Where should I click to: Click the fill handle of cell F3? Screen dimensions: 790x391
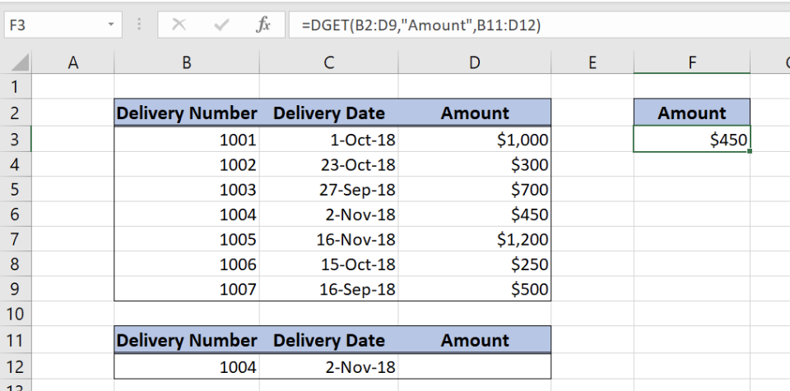750,152
